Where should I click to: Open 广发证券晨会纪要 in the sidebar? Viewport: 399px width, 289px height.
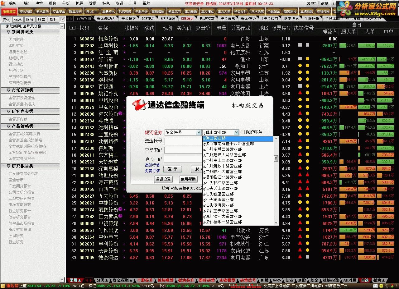[24, 174]
